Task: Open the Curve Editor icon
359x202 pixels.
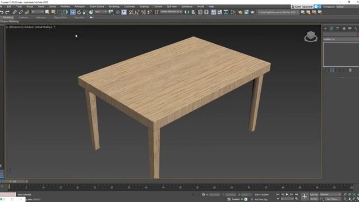Action: coord(219,12)
